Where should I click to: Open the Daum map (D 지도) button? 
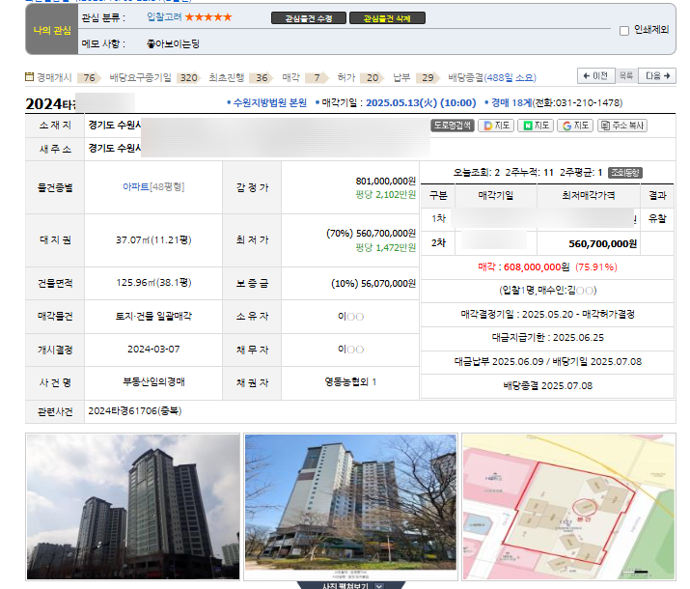(497, 126)
